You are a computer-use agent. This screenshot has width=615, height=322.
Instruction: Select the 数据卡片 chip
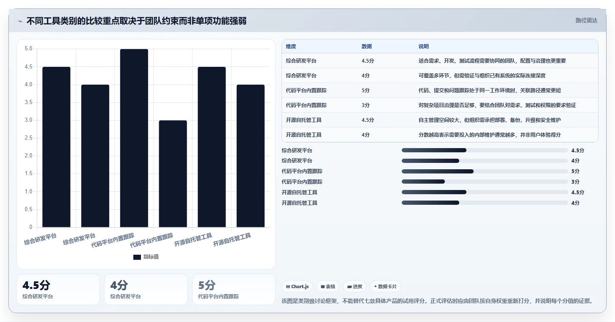[386, 286]
